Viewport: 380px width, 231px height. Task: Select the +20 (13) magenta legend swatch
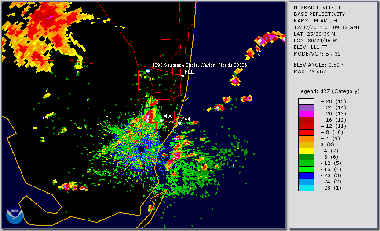(x=306, y=114)
